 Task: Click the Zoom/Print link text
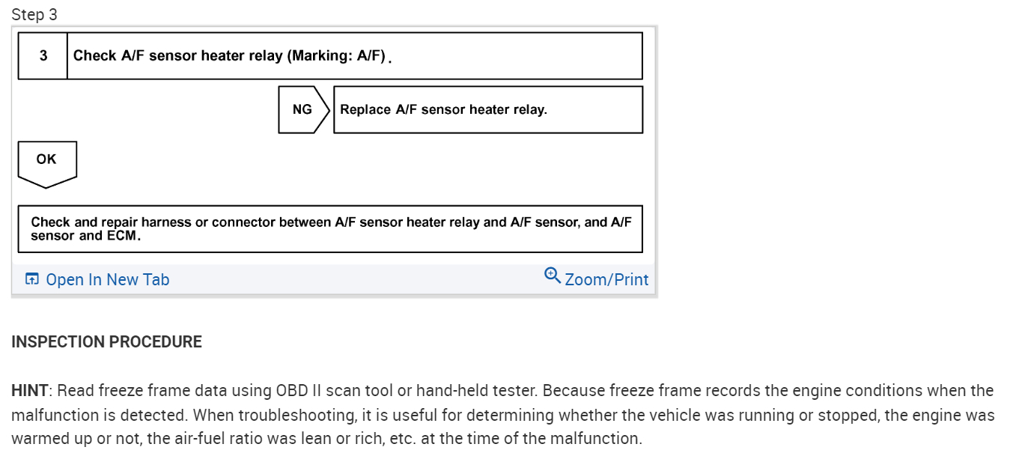pos(606,280)
